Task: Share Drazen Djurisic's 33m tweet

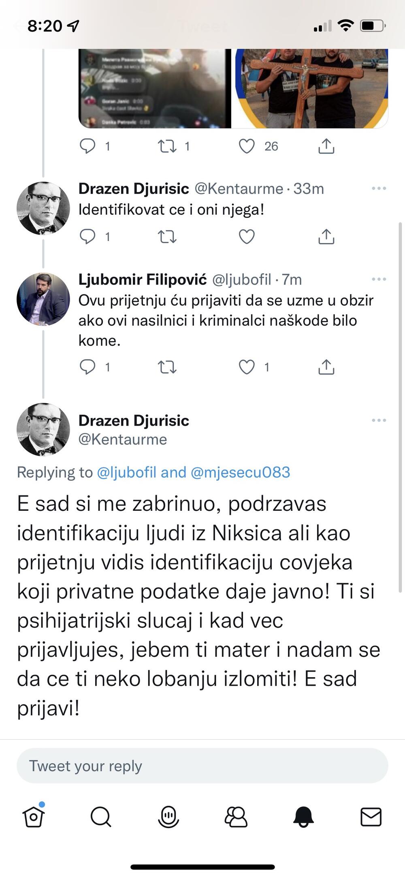Action: click(326, 237)
